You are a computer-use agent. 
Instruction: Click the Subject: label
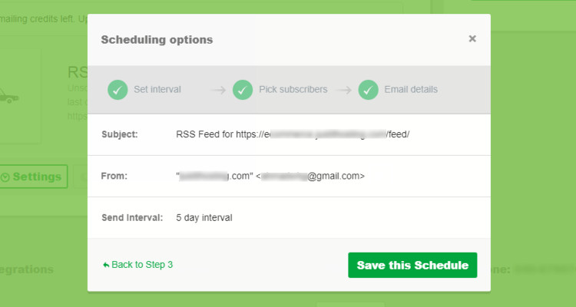pyautogui.click(x=119, y=134)
